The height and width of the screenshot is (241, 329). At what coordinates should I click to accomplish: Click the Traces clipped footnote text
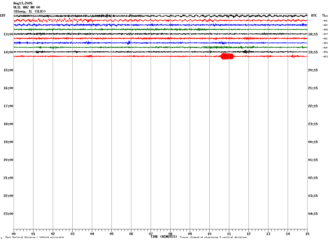pos(213,237)
